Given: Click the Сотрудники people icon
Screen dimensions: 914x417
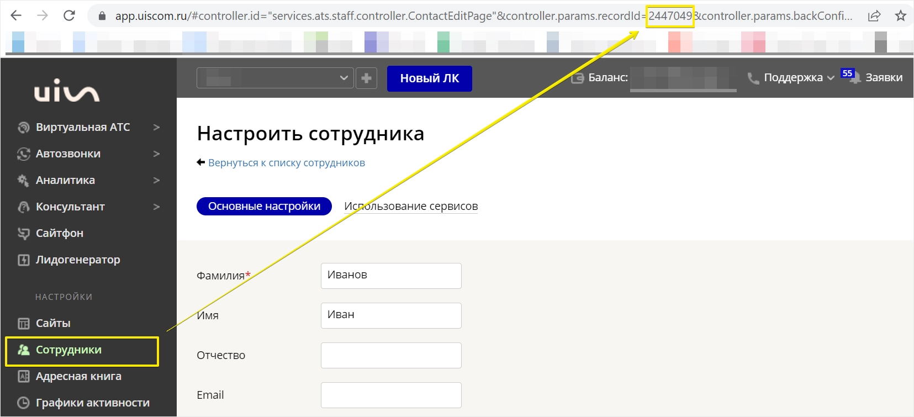Looking at the screenshot, I should pos(23,350).
